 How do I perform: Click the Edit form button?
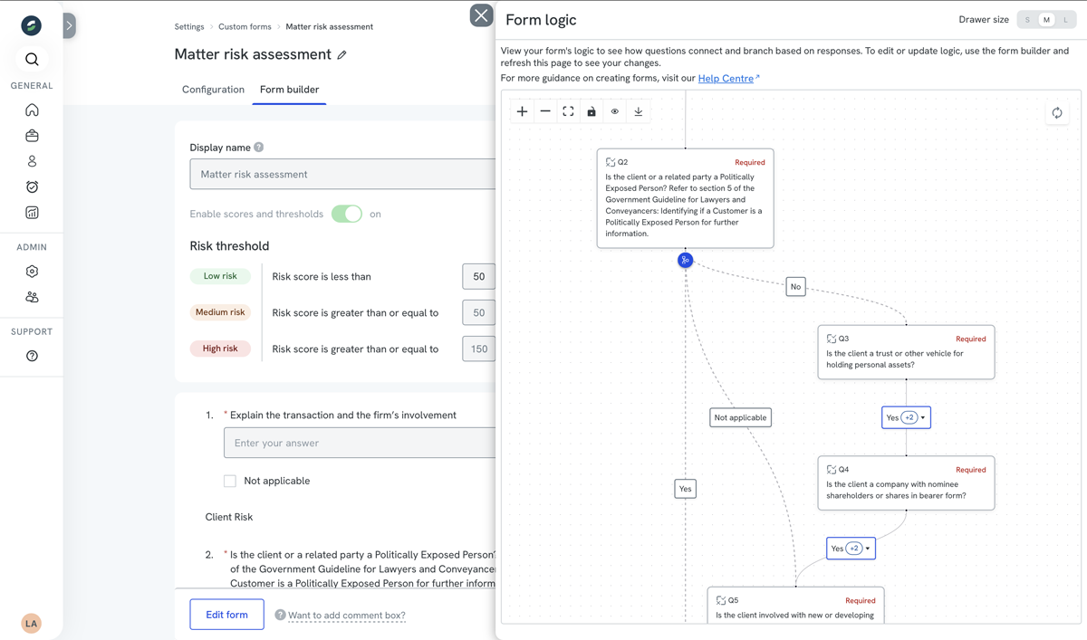tap(226, 615)
